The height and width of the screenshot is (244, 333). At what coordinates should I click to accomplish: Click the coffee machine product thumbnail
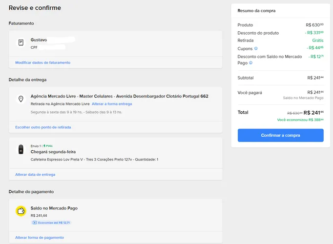(21, 149)
